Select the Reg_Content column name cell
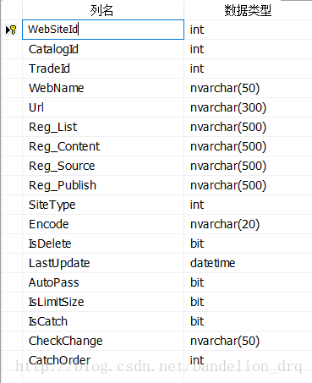The width and height of the screenshot is (312, 383). (103, 146)
